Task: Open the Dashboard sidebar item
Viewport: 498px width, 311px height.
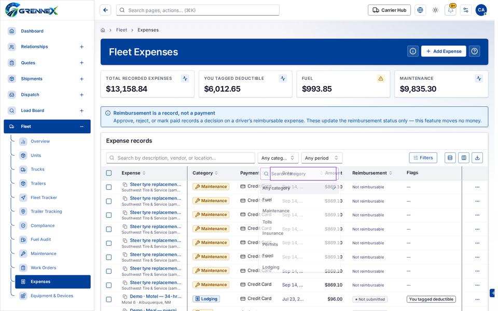Action: coord(32,31)
